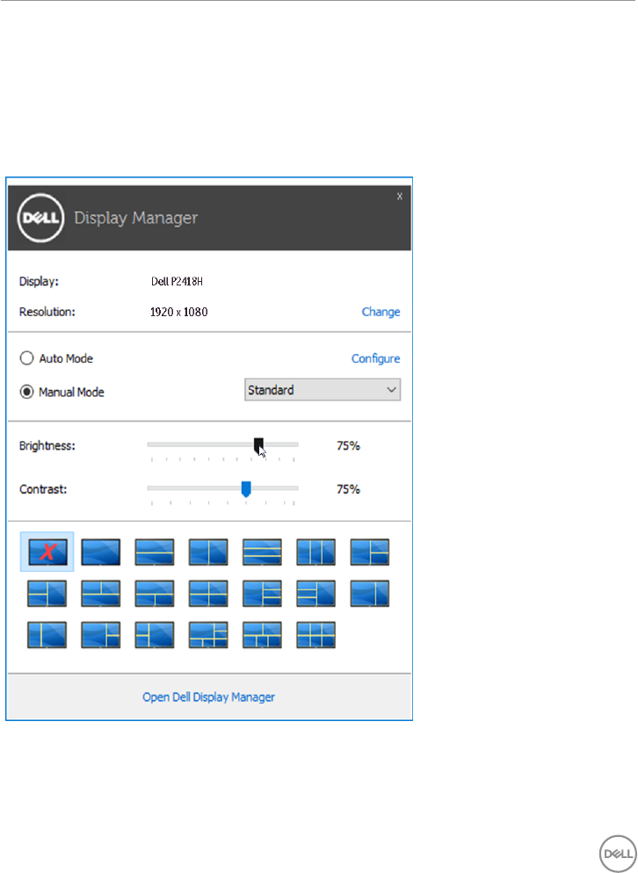Choose the three horizontal rows layout
638x873 pixels.
262,552
